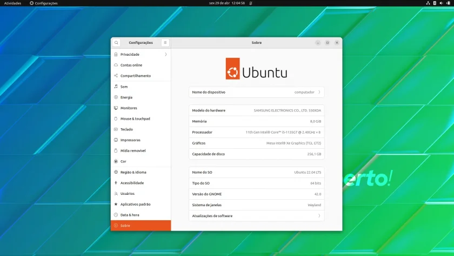454x256 pixels.
Task: Click the Ubuntu logo image
Action: (257, 69)
